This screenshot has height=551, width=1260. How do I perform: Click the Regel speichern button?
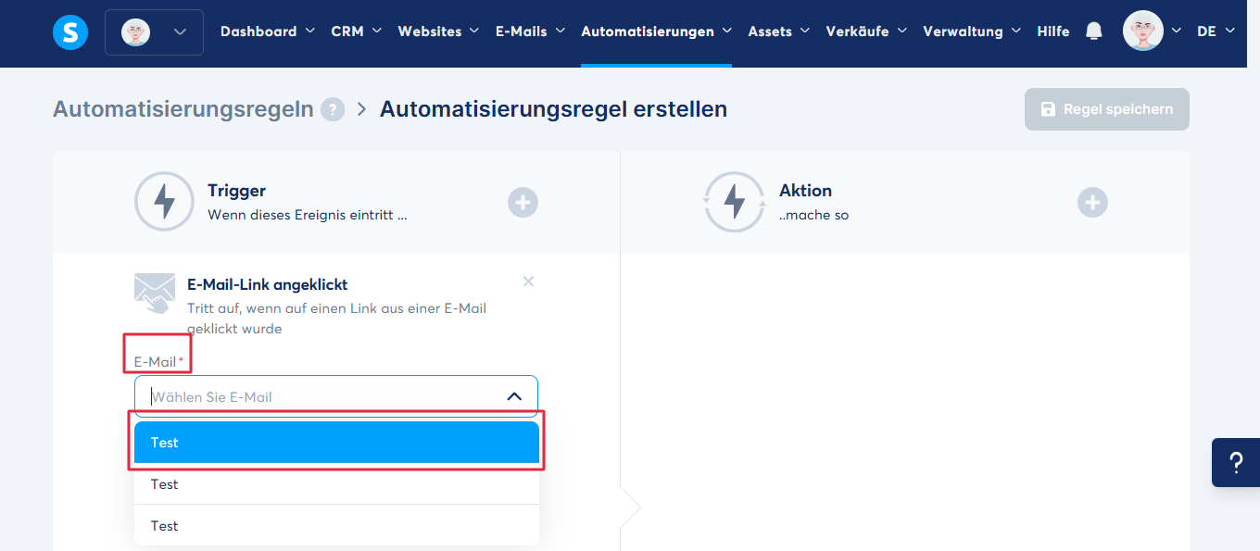tap(1107, 109)
